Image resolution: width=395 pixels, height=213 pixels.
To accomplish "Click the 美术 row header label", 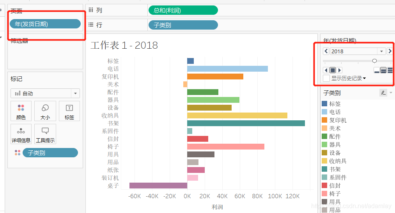I will click(x=113, y=84).
